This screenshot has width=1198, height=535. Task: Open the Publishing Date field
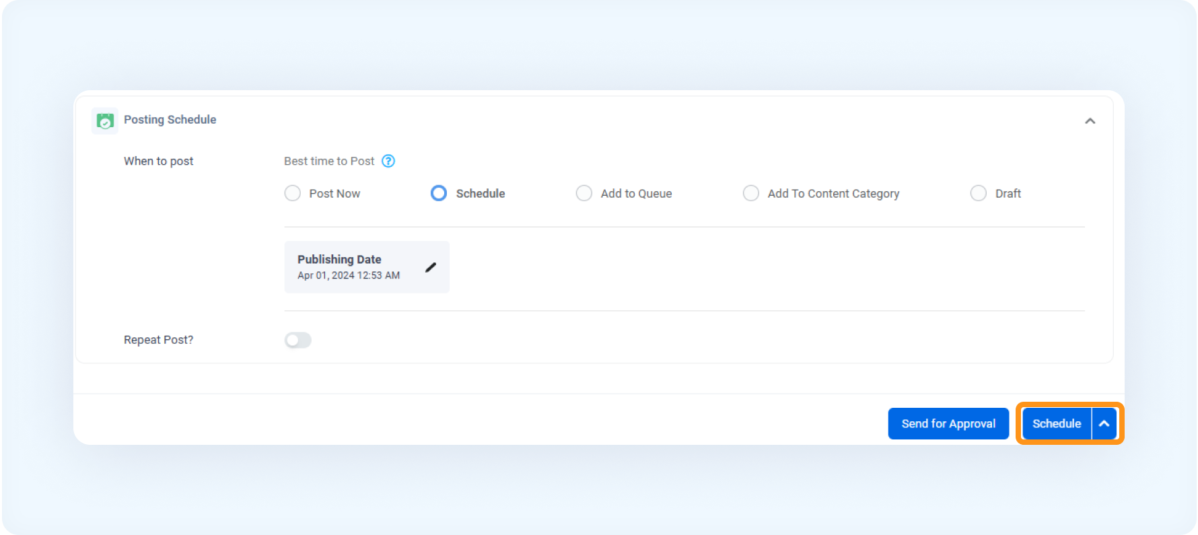point(367,267)
